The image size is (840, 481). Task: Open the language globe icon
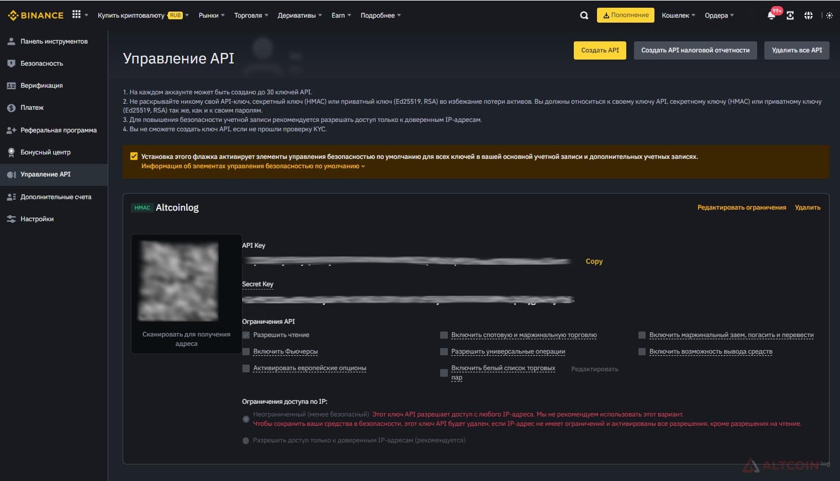coord(809,15)
